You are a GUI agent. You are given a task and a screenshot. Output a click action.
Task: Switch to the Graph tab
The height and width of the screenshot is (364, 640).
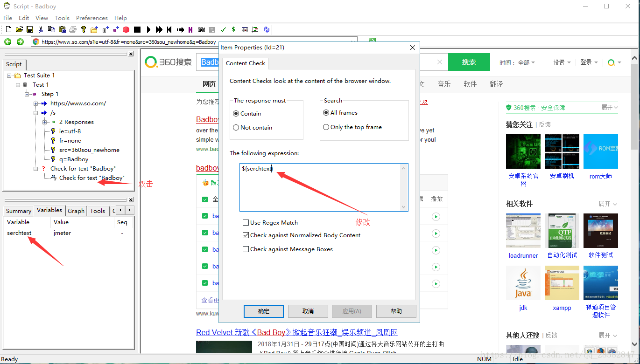(76, 211)
